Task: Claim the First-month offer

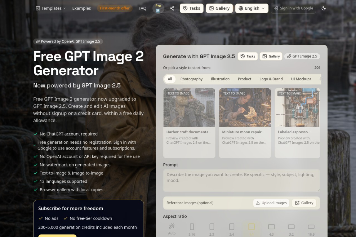Action: pos(115,8)
